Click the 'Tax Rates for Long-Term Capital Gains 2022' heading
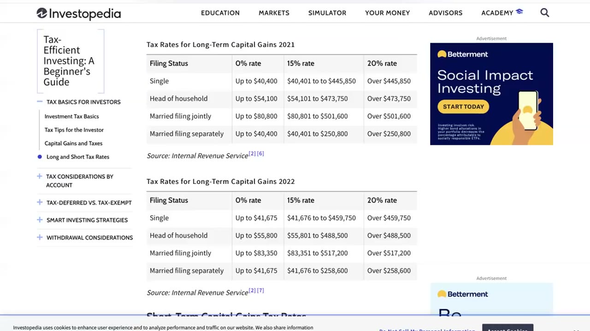 point(220,182)
